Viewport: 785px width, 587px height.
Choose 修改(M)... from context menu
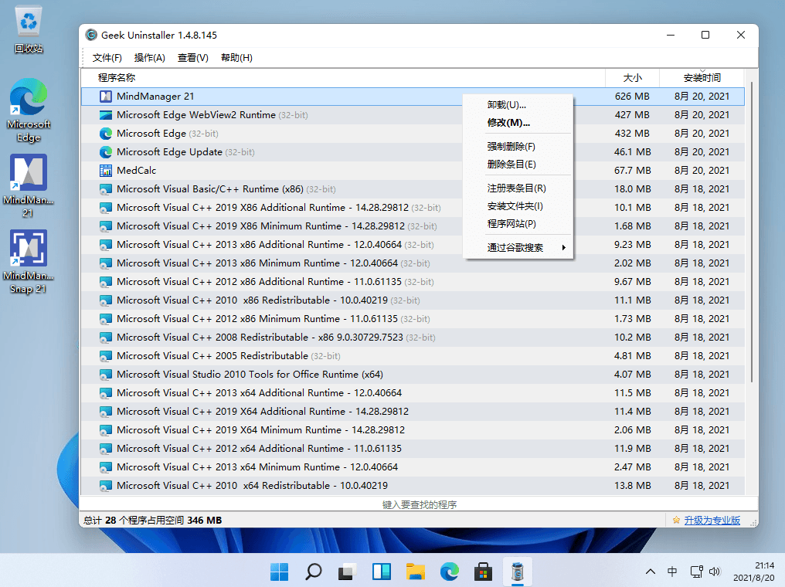[x=518, y=123]
